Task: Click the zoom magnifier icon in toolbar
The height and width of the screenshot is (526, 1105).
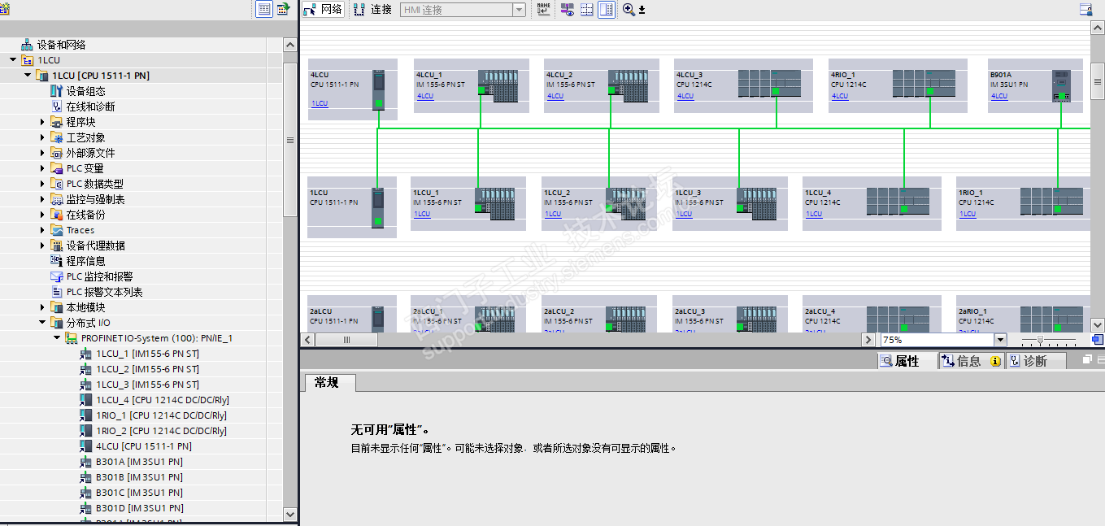Action: coord(628,9)
